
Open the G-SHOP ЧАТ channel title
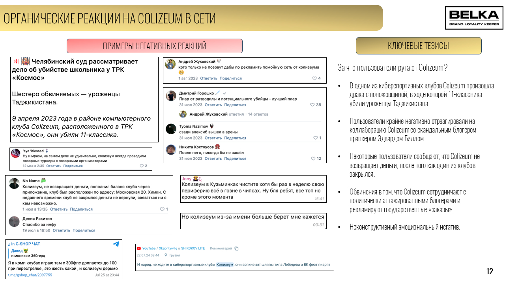(28, 244)
